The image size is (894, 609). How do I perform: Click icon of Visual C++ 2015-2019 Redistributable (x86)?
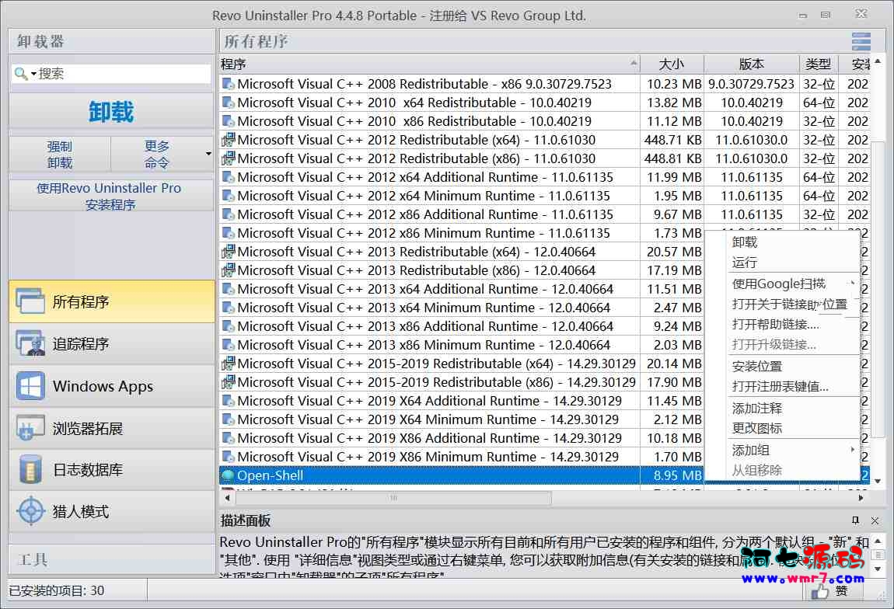pos(228,381)
